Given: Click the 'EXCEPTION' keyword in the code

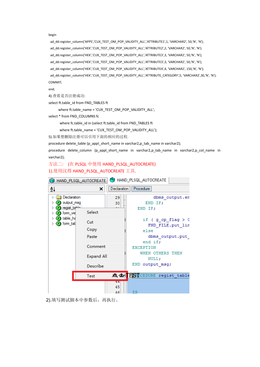Looking at the screenshot, I should [144, 247].
